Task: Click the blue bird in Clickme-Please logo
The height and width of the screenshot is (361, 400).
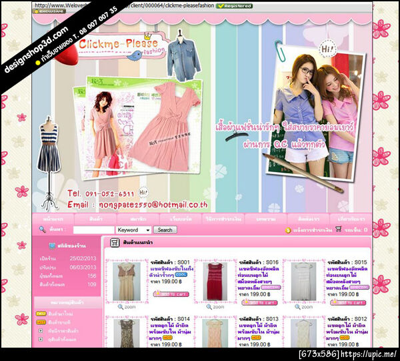Action: pos(135,55)
